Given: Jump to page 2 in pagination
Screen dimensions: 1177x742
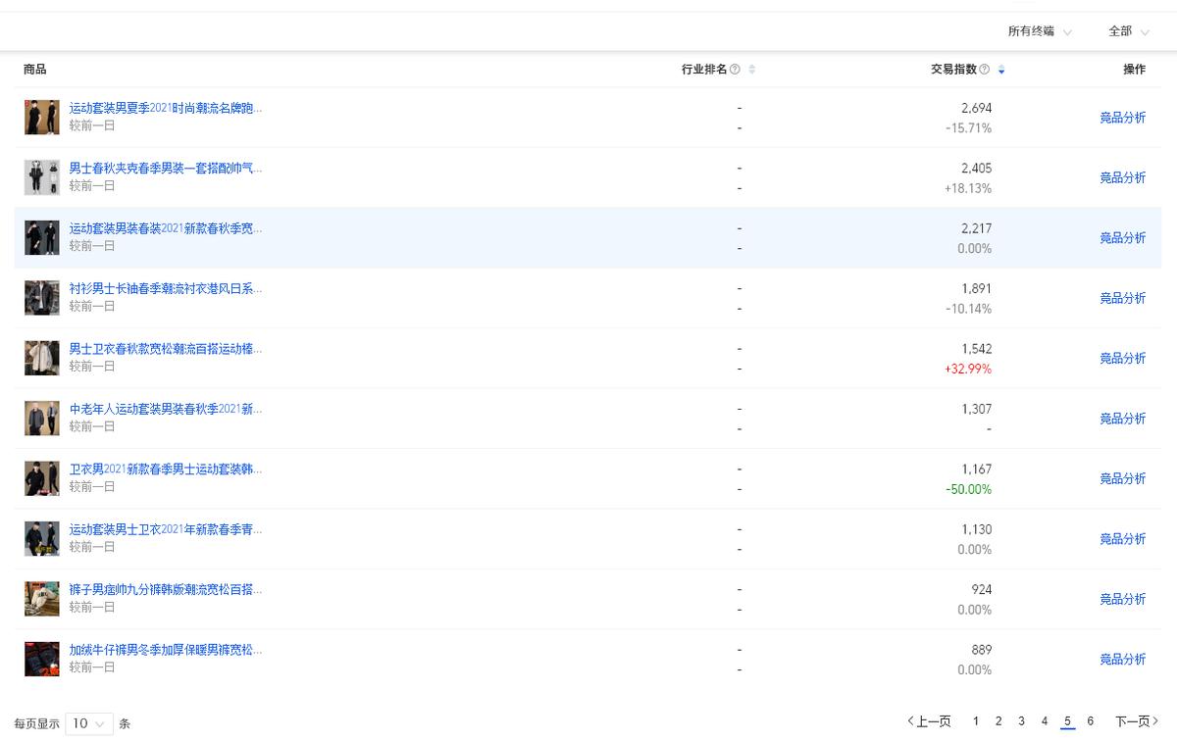Looking at the screenshot, I should 998,721.
